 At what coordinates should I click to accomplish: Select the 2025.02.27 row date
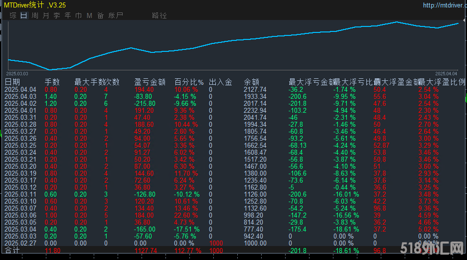coord(20,244)
